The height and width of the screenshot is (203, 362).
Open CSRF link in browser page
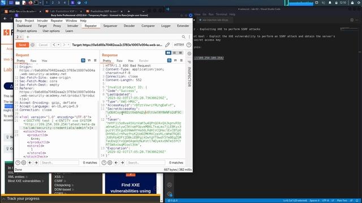pyautogui.click(x=59, y=181)
